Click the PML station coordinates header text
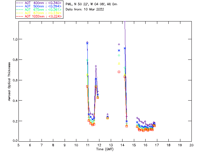Image resolution: width=197 pixels, height=157 pixels. coord(91,4)
